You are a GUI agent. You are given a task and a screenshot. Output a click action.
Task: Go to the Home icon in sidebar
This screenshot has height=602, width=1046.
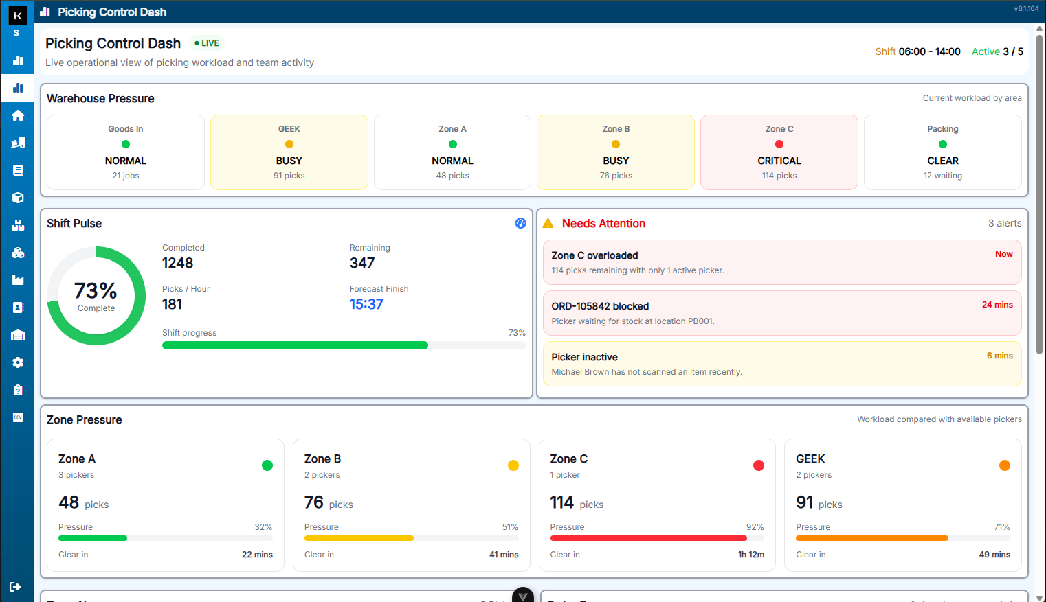[x=18, y=115]
